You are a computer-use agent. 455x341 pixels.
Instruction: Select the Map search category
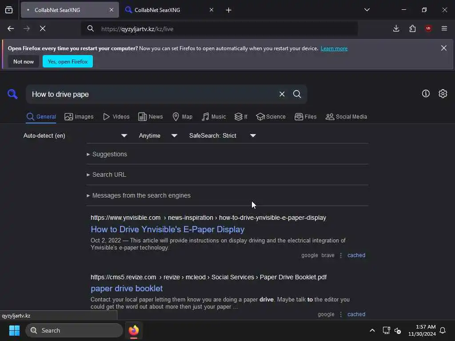tap(182, 117)
